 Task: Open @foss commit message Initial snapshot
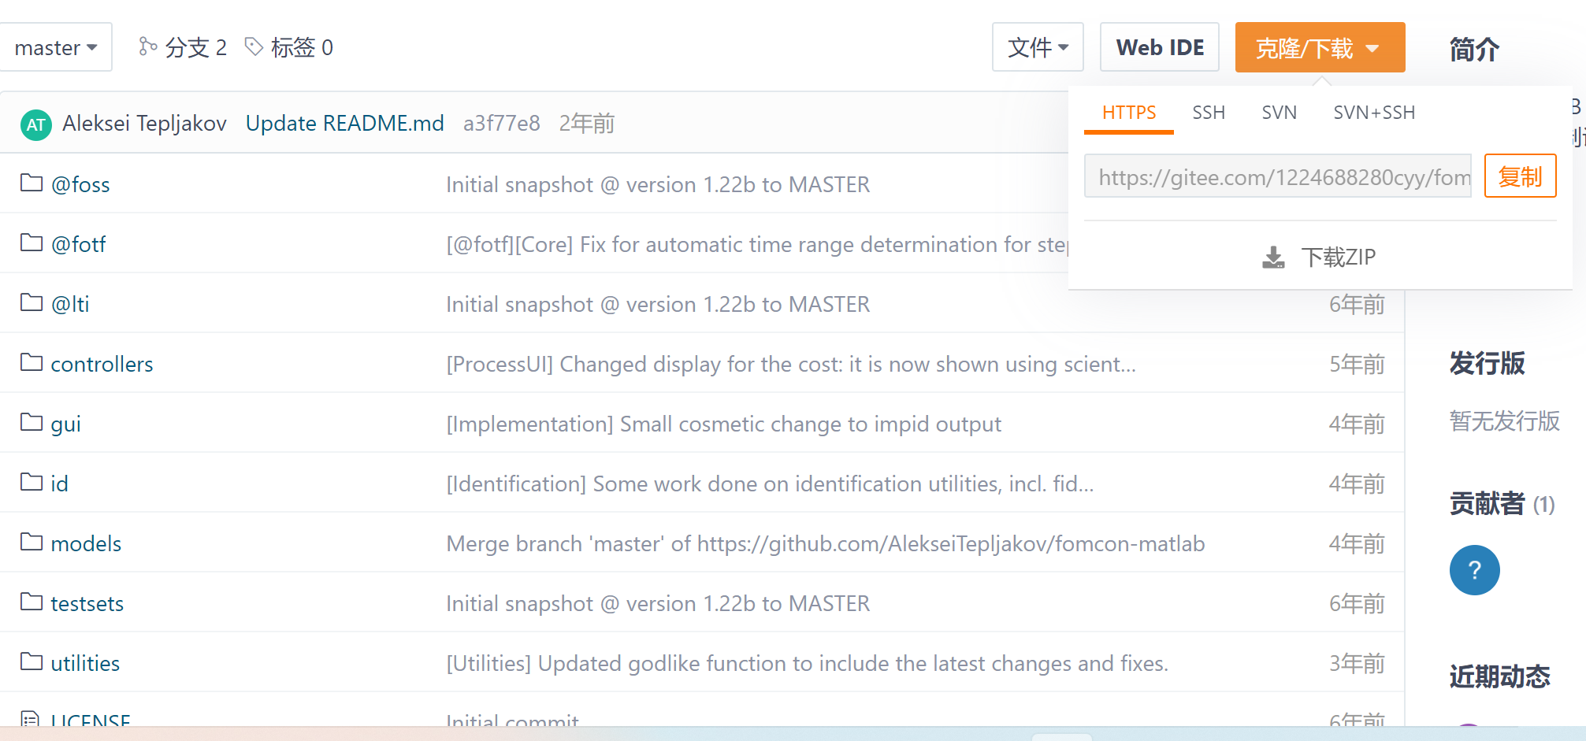[x=658, y=184]
